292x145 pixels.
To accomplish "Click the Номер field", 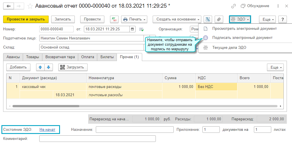I will (56, 29).
